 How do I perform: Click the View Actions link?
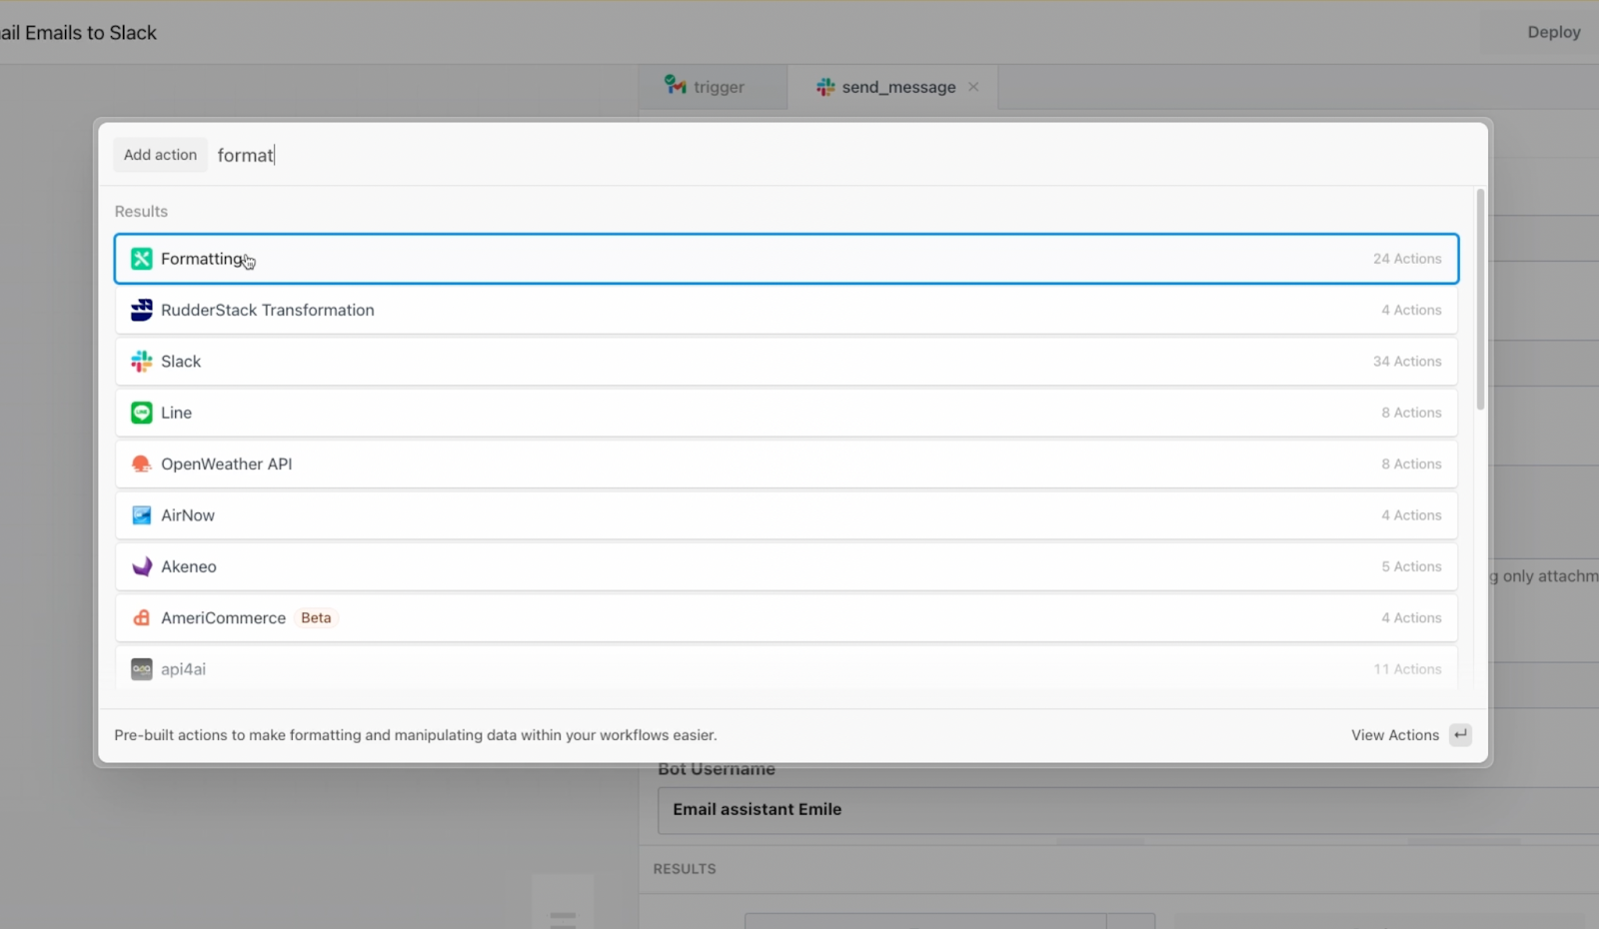tap(1395, 735)
